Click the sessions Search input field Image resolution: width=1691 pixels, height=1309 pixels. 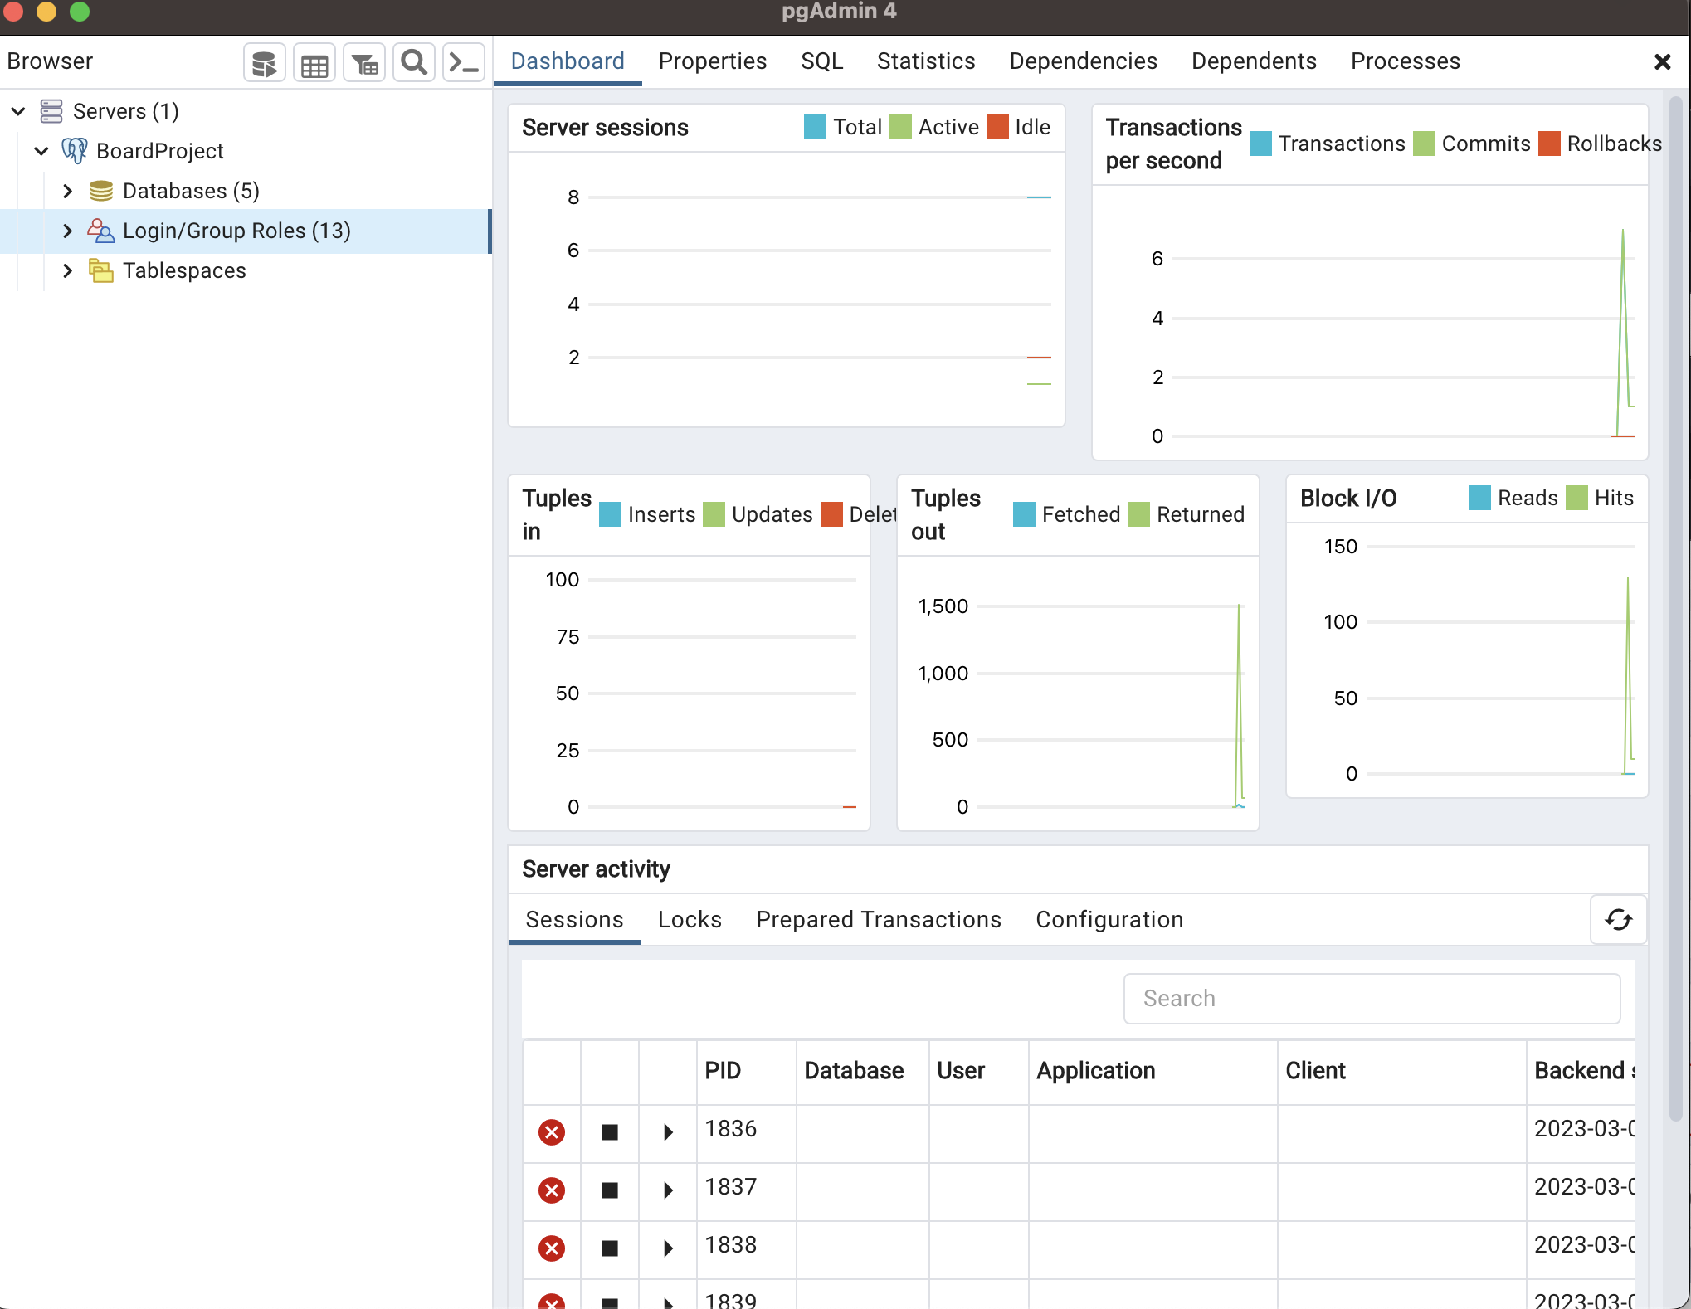tap(1372, 998)
